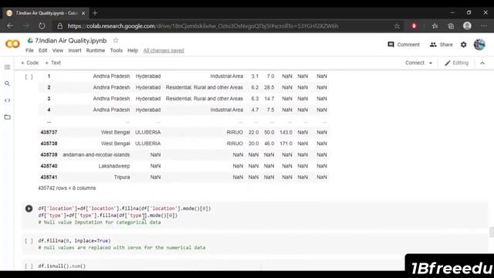The width and height of the screenshot is (494, 278).
Task: Open the View menu
Action: pyautogui.click(x=58, y=50)
